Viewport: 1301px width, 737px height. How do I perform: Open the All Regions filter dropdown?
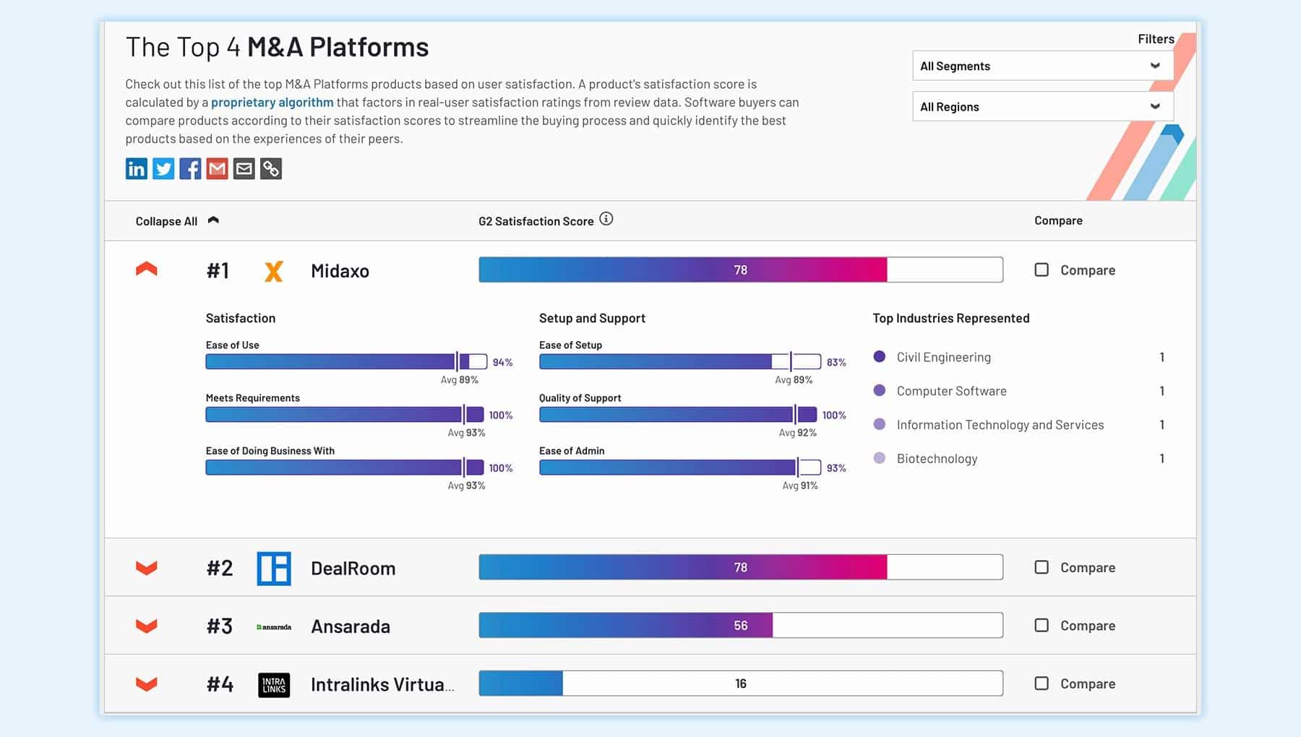1042,106
